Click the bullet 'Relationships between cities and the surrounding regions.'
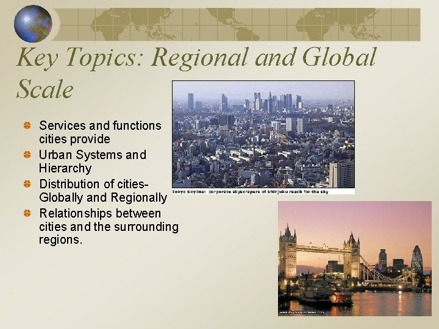 click(109, 226)
